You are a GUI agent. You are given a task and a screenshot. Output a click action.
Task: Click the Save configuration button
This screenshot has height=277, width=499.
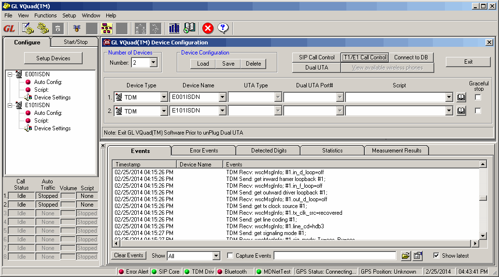pyautogui.click(x=228, y=64)
